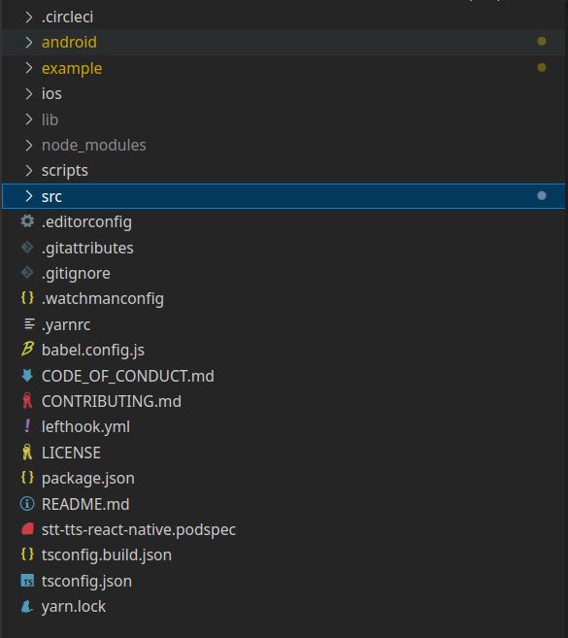This screenshot has width=568, height=638.
Task: Click the braces icon beside .watchmanconfig
Action: (x=27, y=297)
